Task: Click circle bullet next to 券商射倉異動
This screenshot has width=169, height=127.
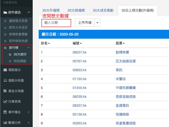Action: coord(5,34)
